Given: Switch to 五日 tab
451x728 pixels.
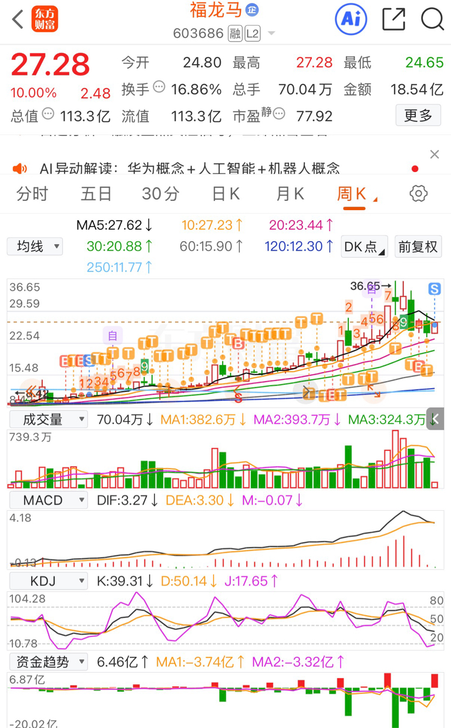Looking at the screenshot, I should [96, 194].
